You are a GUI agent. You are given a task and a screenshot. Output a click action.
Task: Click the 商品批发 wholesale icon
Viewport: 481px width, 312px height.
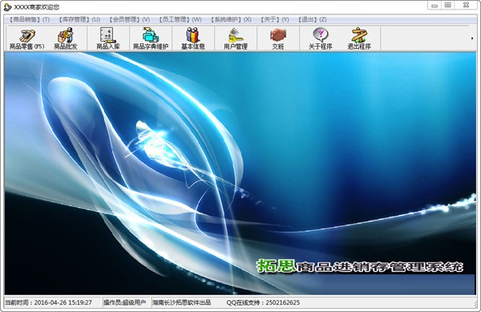[66, 38]
